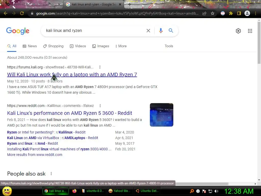Switch to the News tab

tap(30, 46)
